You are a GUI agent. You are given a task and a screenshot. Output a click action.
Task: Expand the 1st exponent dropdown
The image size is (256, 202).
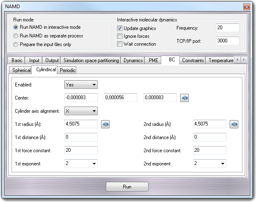81,164
